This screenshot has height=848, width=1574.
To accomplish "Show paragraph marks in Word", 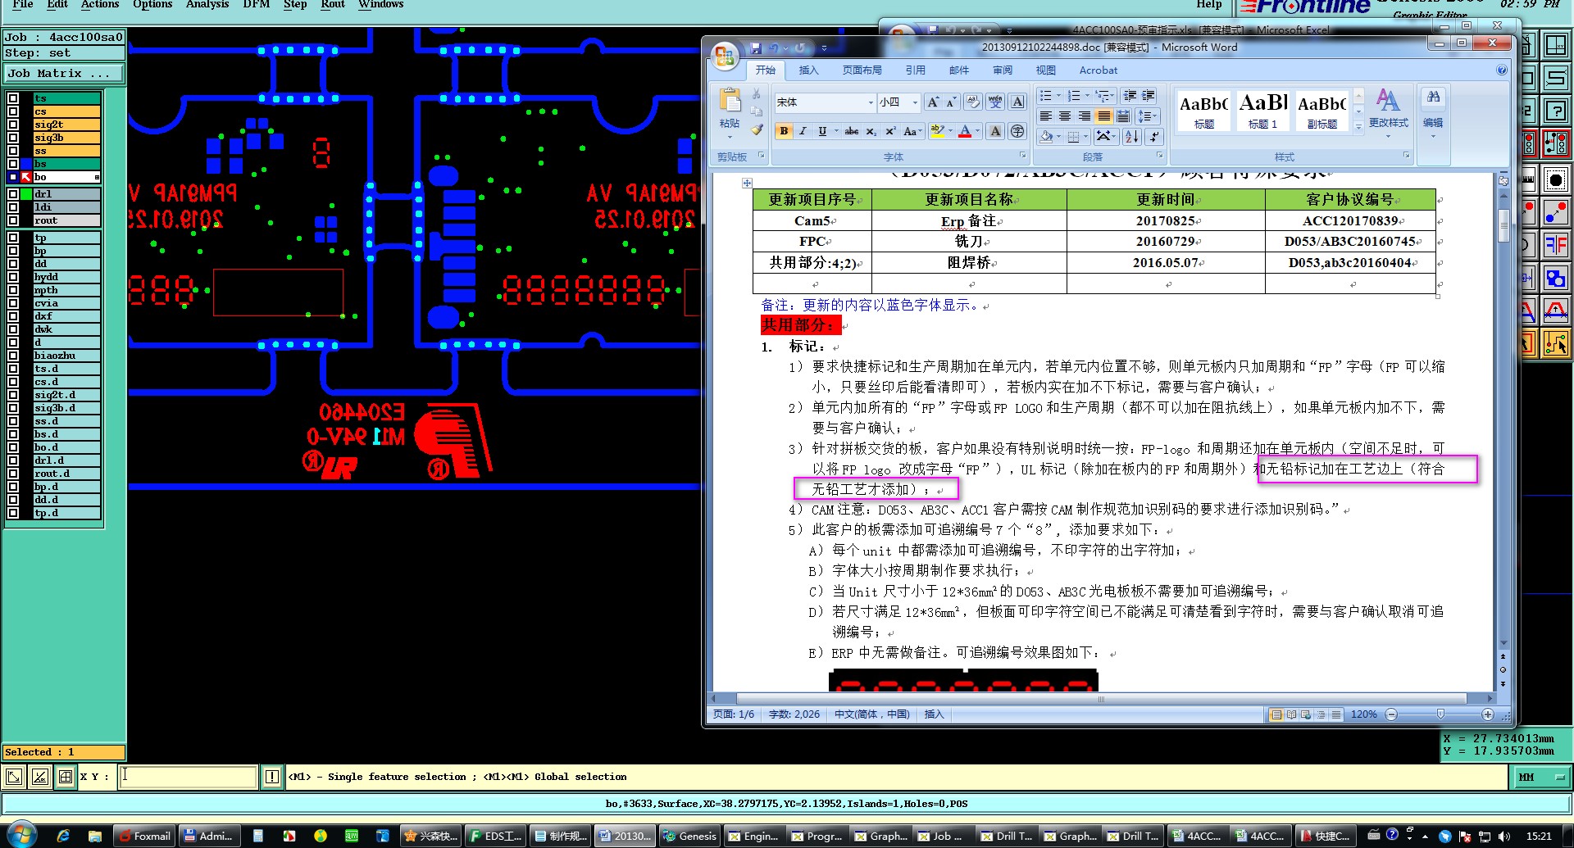I will (x=1154, y=137).
